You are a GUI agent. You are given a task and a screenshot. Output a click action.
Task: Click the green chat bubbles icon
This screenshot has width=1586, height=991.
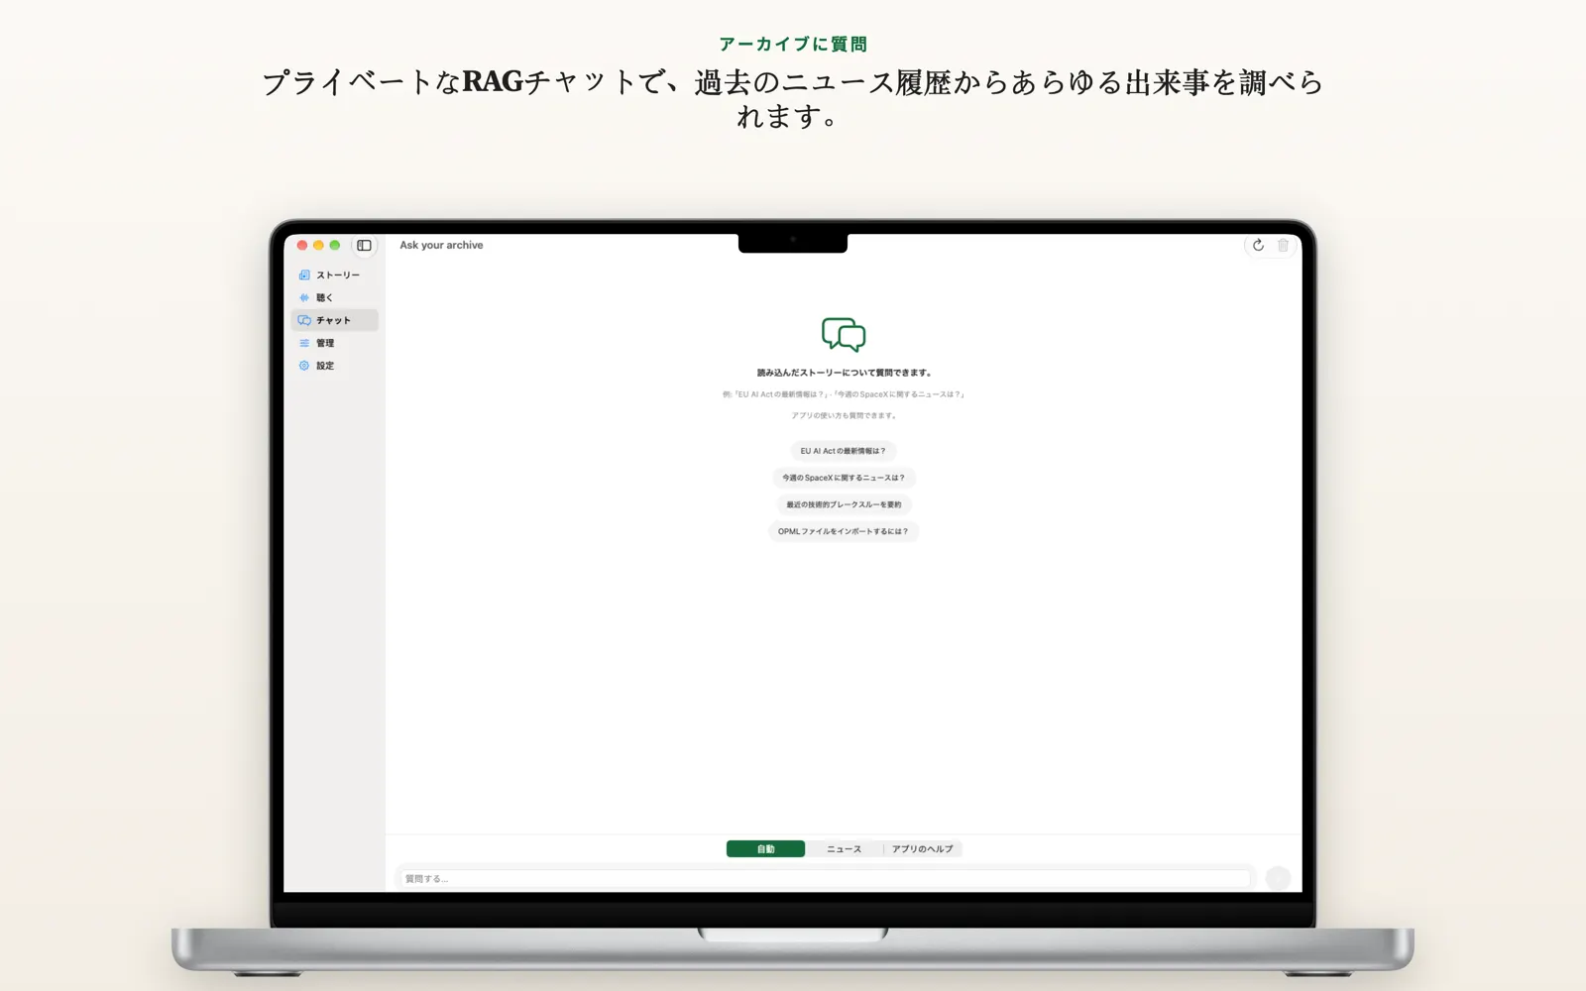pos(844,335)
